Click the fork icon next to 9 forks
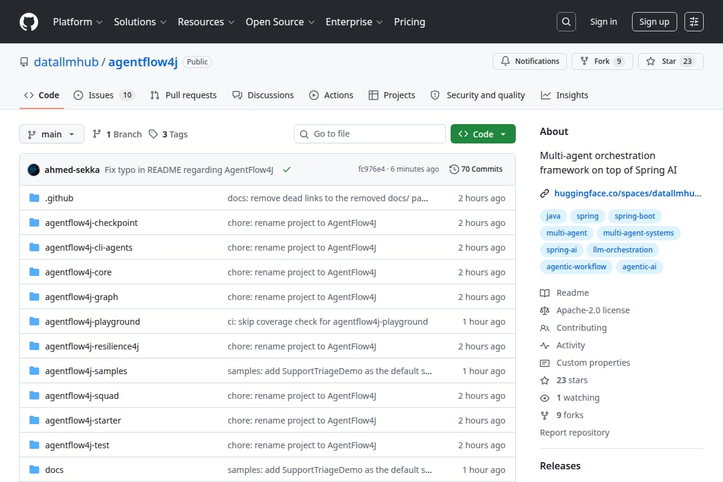 pyautogui.click(x=545, y=415)
